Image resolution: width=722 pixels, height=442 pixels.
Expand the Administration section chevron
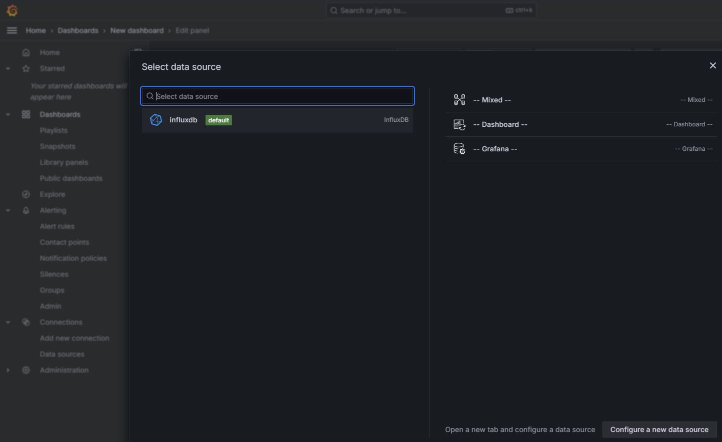(x=8, y=370)
